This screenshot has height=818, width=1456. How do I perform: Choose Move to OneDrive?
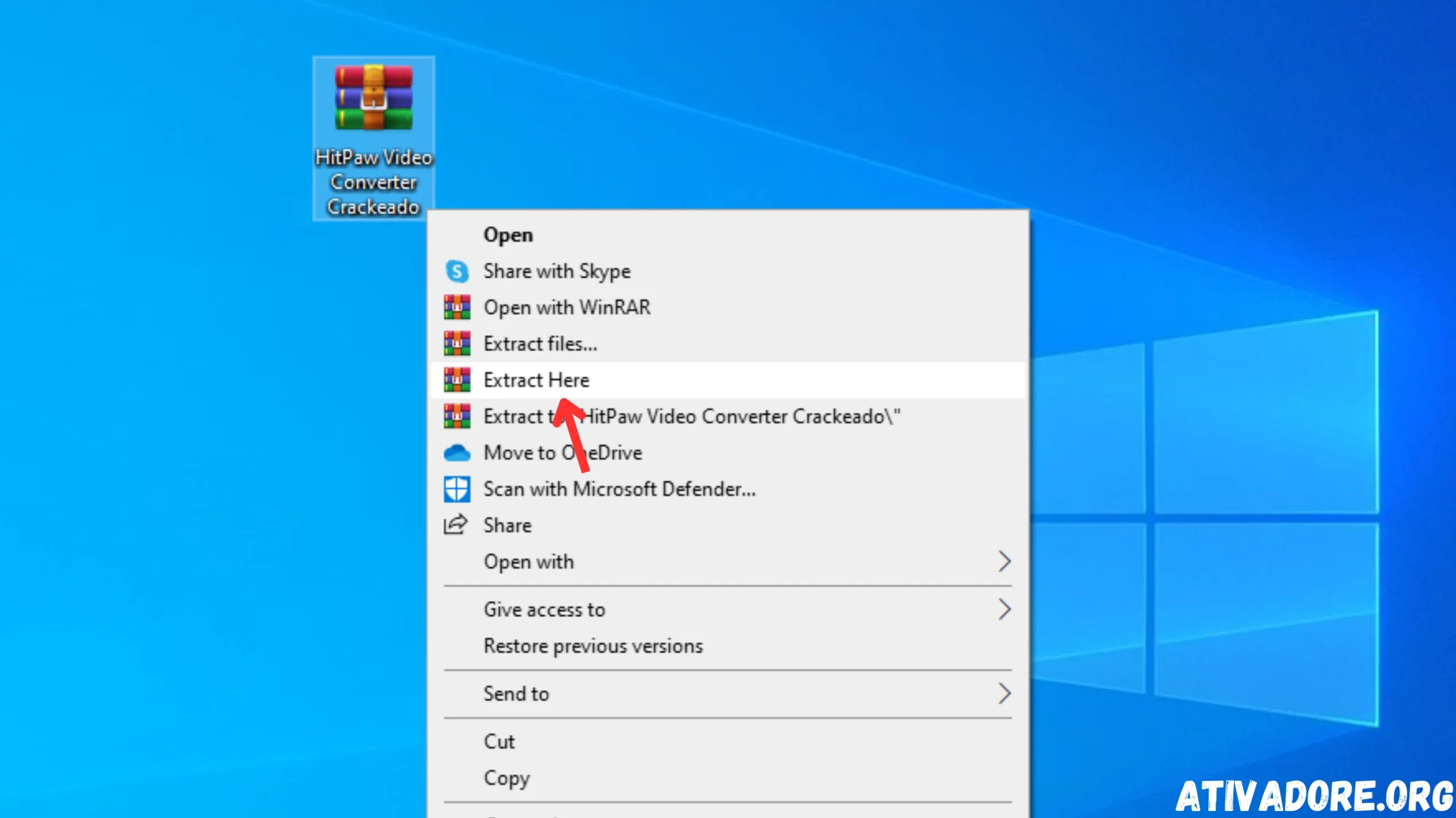pos(728,453)
